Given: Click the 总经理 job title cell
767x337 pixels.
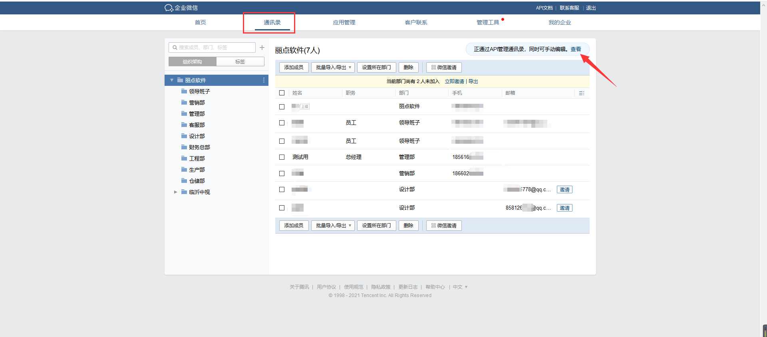Looking at the screenshot, I should coord(354,157).
